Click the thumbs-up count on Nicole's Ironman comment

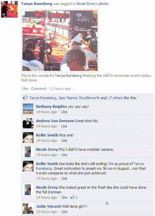74,197
